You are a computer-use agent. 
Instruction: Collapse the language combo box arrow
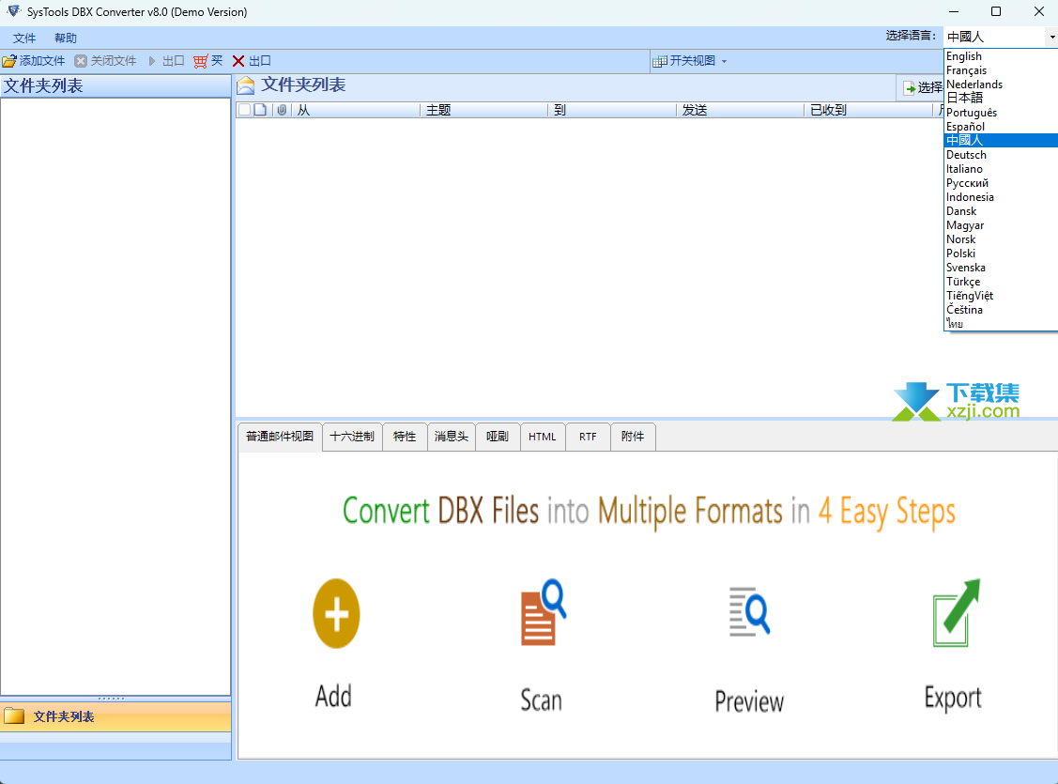(x=1051, y=37)
